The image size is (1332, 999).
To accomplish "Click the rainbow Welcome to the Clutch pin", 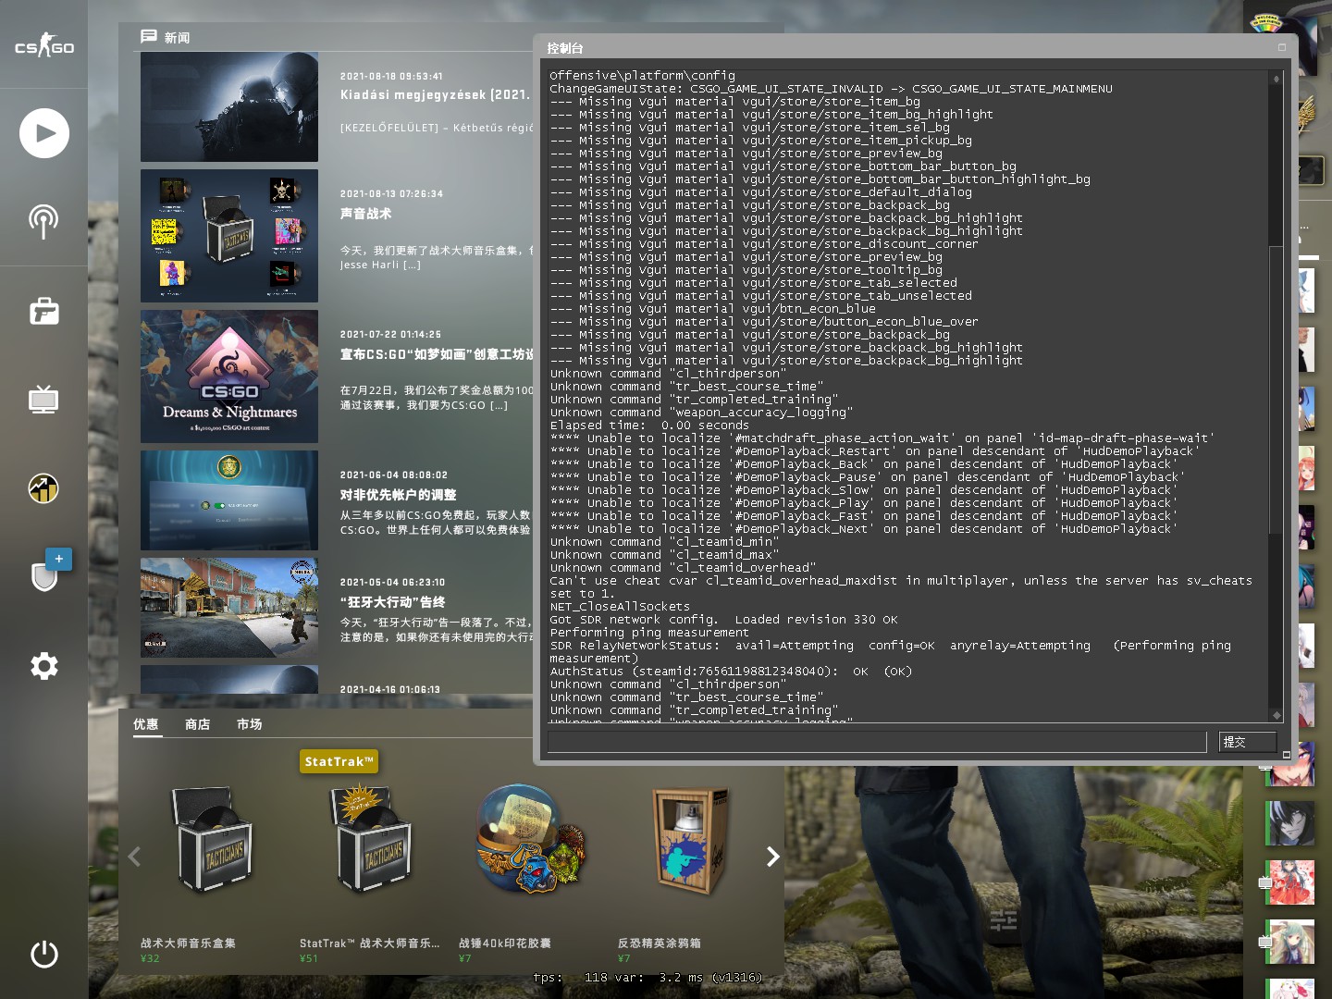I will (1264, 23).
